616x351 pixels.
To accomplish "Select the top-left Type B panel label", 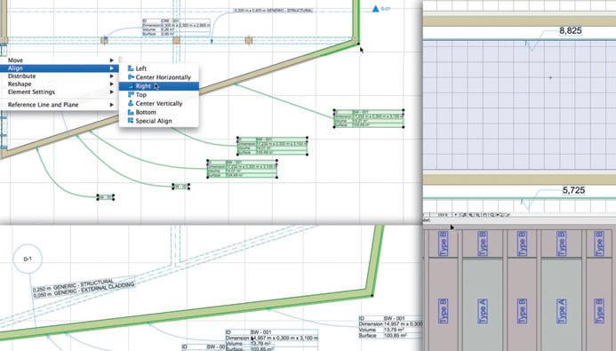I will [443, 243].
